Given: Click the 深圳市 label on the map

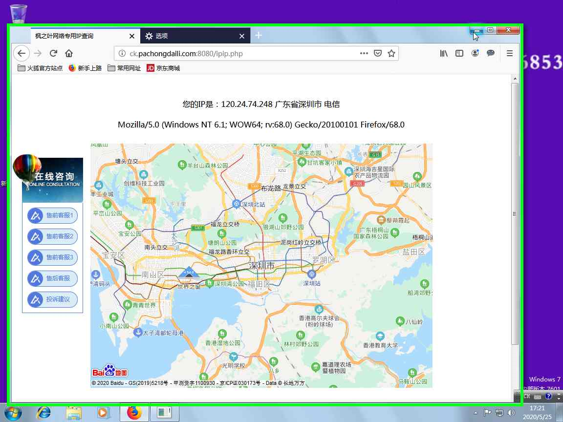Looking at the screenshot, I should point(261,266).
